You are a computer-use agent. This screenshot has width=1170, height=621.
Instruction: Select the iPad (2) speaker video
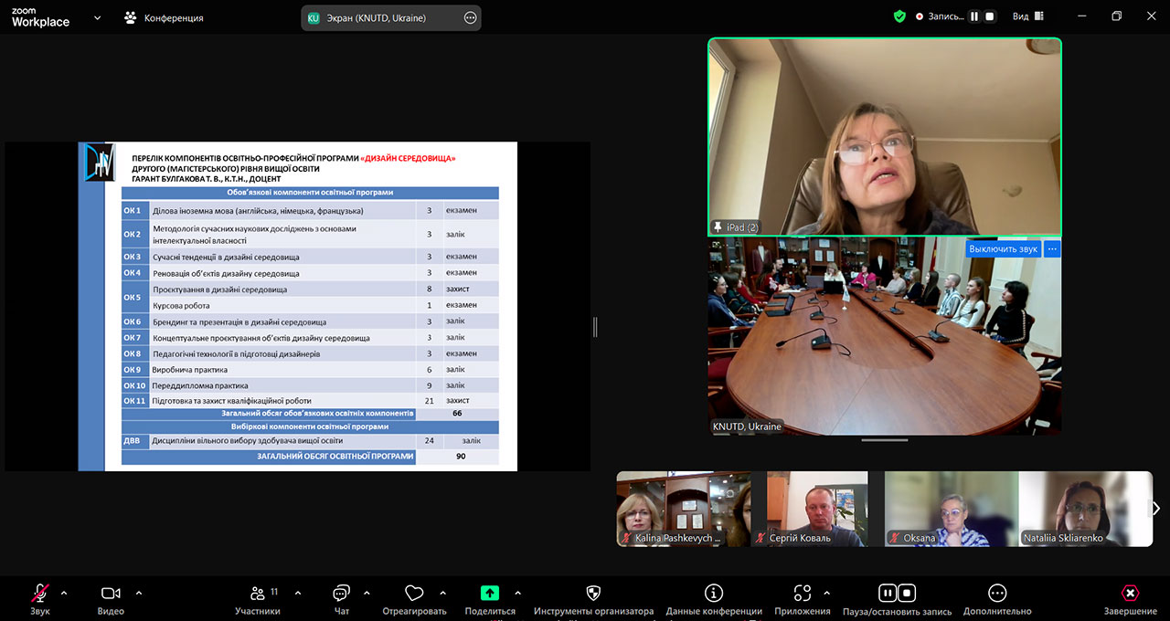point(885,137)
